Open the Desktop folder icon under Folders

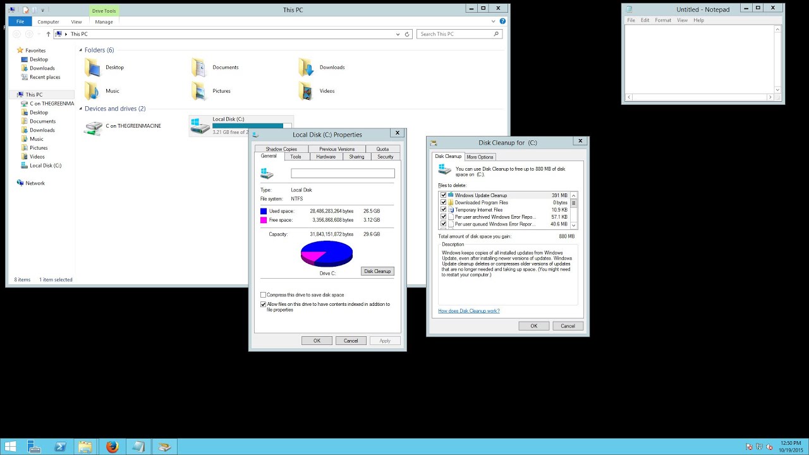(93, 67)
